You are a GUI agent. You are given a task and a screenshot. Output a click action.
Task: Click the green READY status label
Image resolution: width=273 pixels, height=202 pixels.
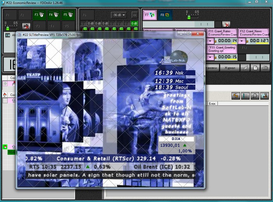pos(12,152)
